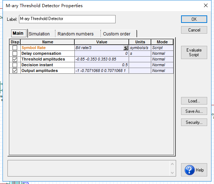The height and width of the screenshot is (184, 214).
Task: Enable display checkbox for Symbol Rate
Action: [15, 48]
